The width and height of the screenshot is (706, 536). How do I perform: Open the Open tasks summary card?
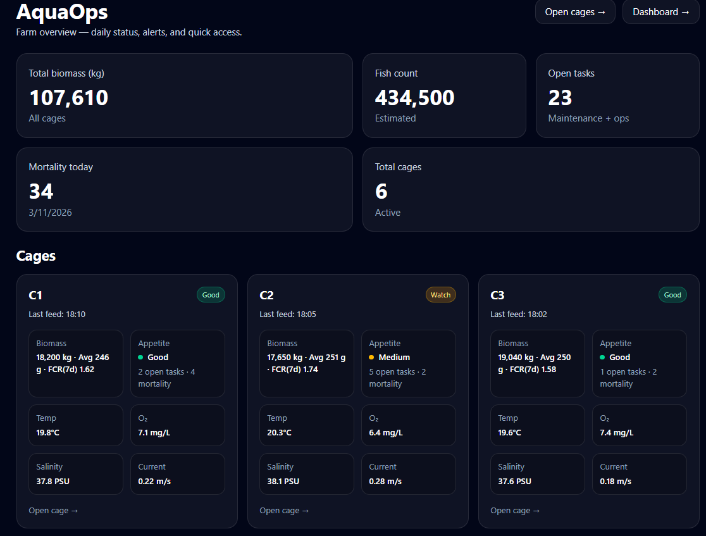617,96
